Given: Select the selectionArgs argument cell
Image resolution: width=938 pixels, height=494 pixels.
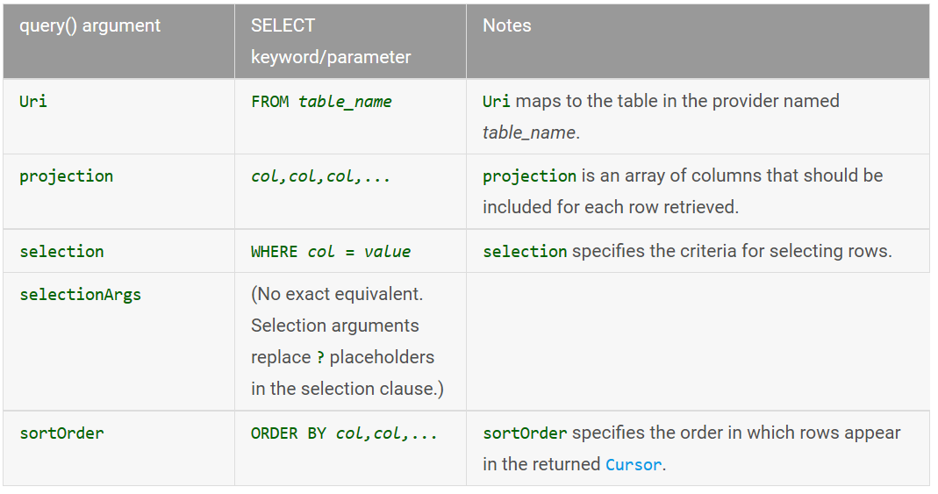Looking at the screenshot, I should 119,341.
